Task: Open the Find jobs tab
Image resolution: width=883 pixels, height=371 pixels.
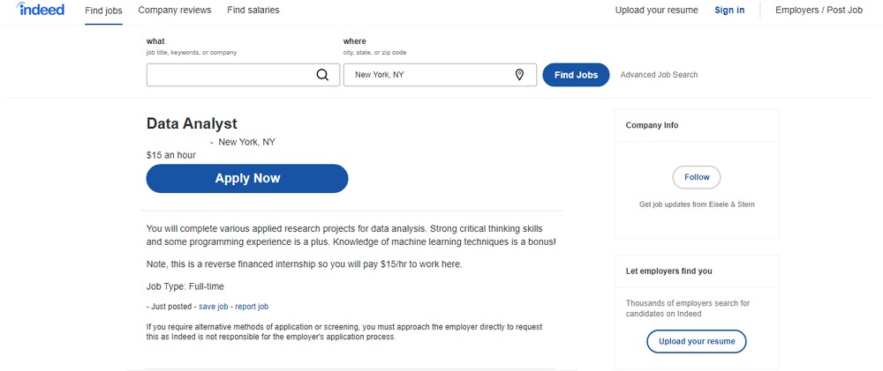Action: (103, 11)
